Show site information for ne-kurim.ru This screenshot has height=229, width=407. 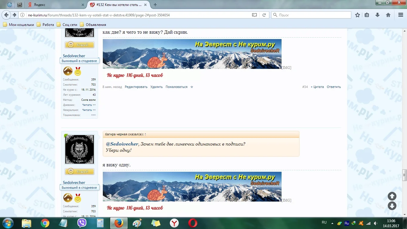23,15
